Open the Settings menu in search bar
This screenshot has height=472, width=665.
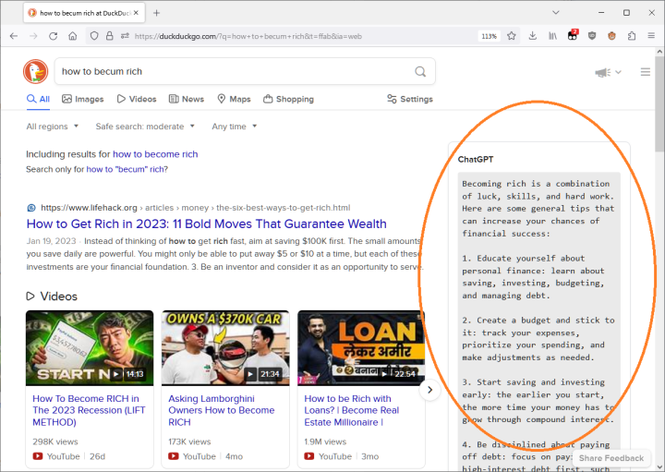click(x=409, y=99)
